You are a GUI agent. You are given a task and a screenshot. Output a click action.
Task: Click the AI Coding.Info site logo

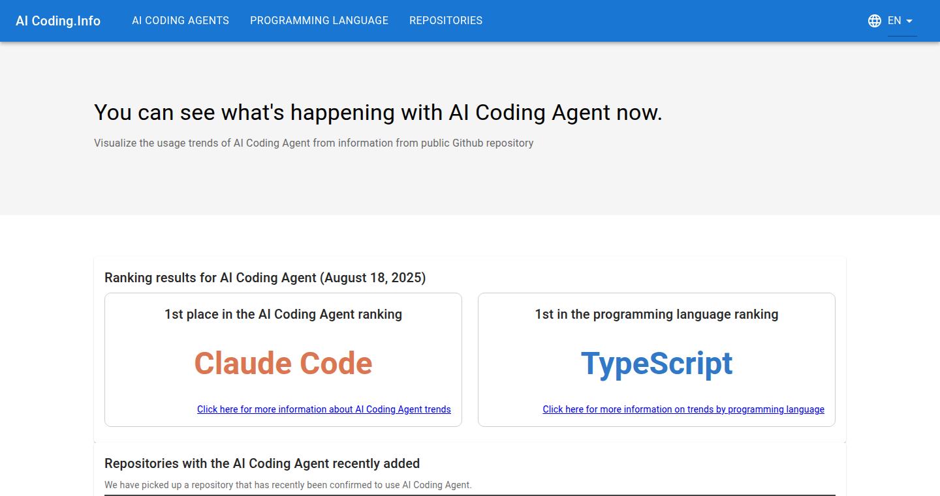point(58,21)
